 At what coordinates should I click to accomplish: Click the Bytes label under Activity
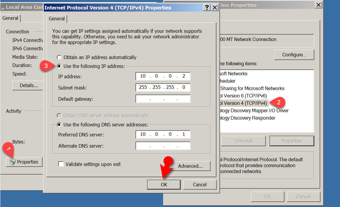click(x=19, y=142)
